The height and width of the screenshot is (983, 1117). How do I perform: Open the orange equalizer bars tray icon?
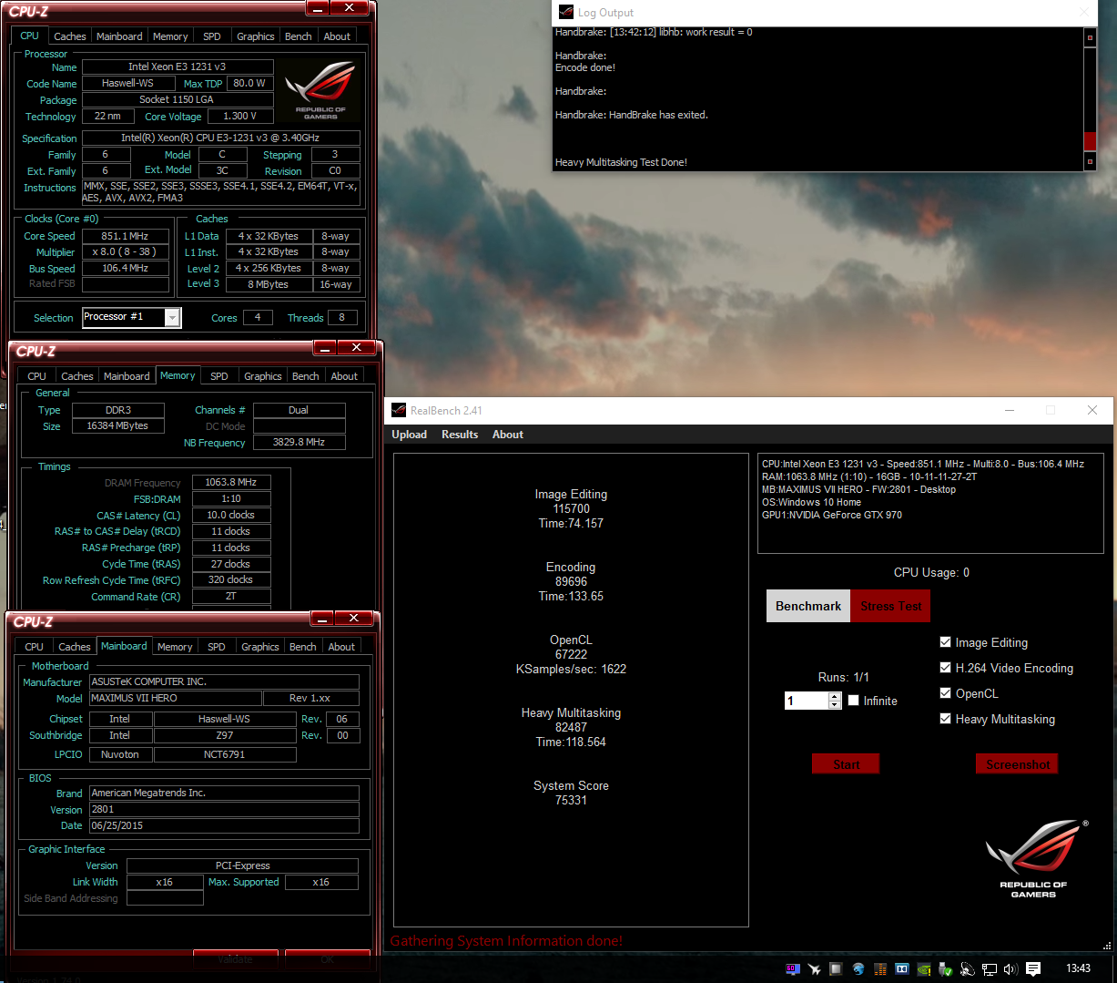pyautogui.click(x=880, y=969)
